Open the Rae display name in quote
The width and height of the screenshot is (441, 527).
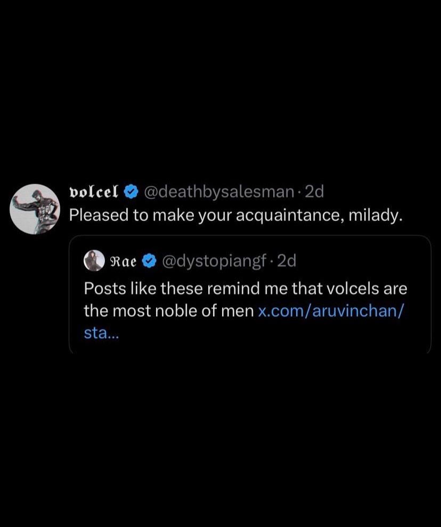click(x=123, y=261)
